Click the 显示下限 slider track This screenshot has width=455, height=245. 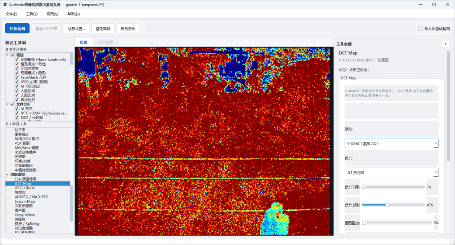(393, 187)
